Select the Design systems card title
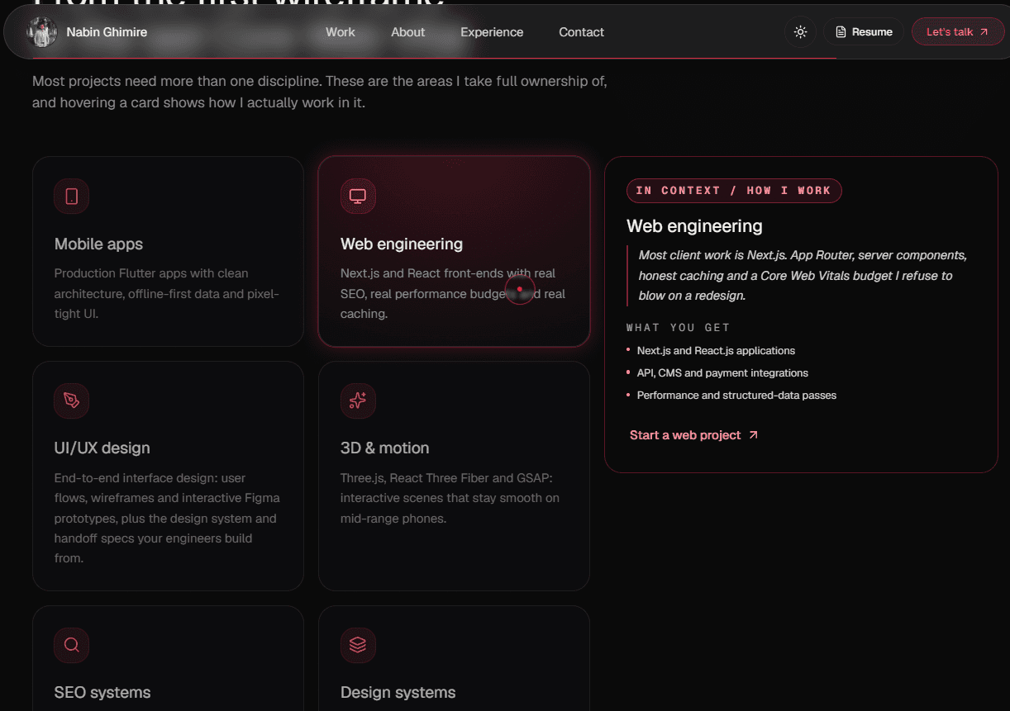The image size is (1010, 711). [x=398, y=693]
